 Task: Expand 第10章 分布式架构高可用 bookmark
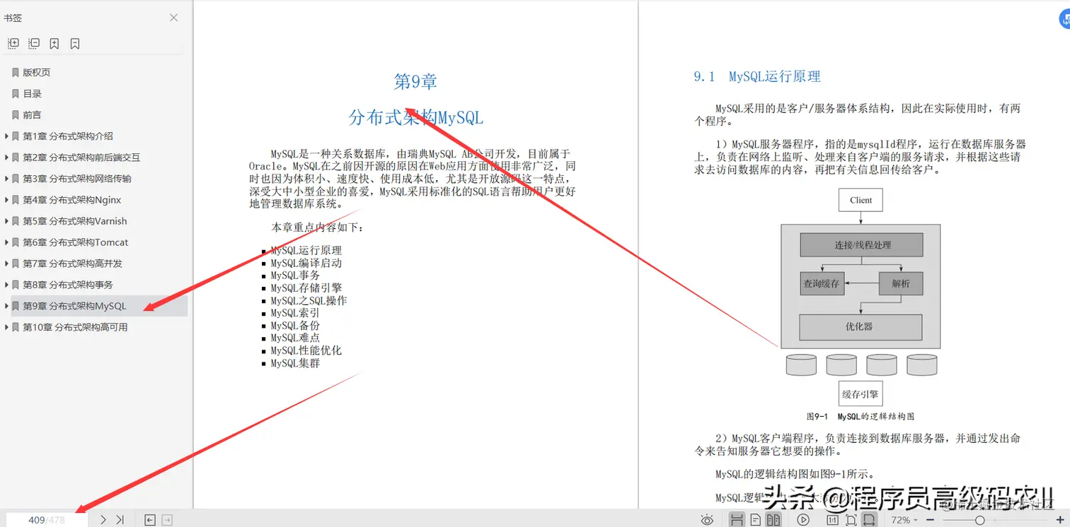[x=6, y=327]
